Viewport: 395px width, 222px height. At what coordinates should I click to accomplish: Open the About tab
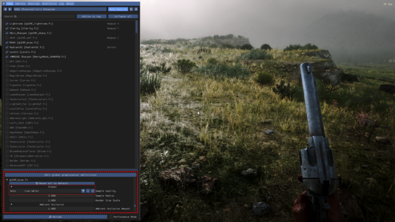[x=70, y=4]
